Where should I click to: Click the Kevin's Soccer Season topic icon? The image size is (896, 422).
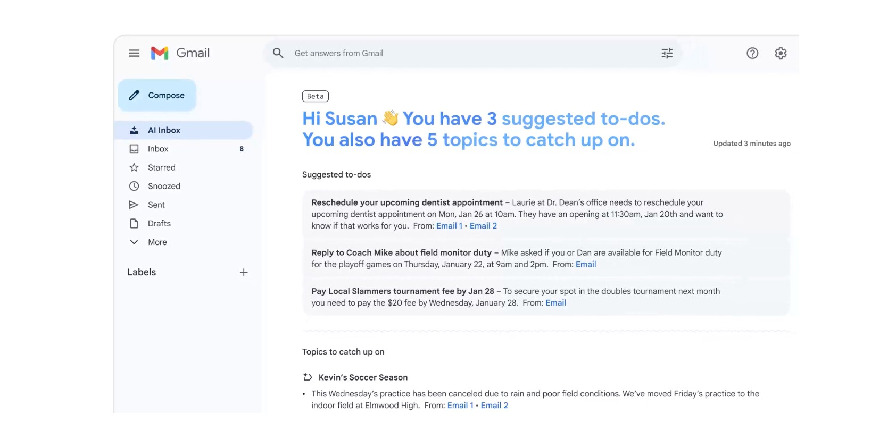[308, 377]
